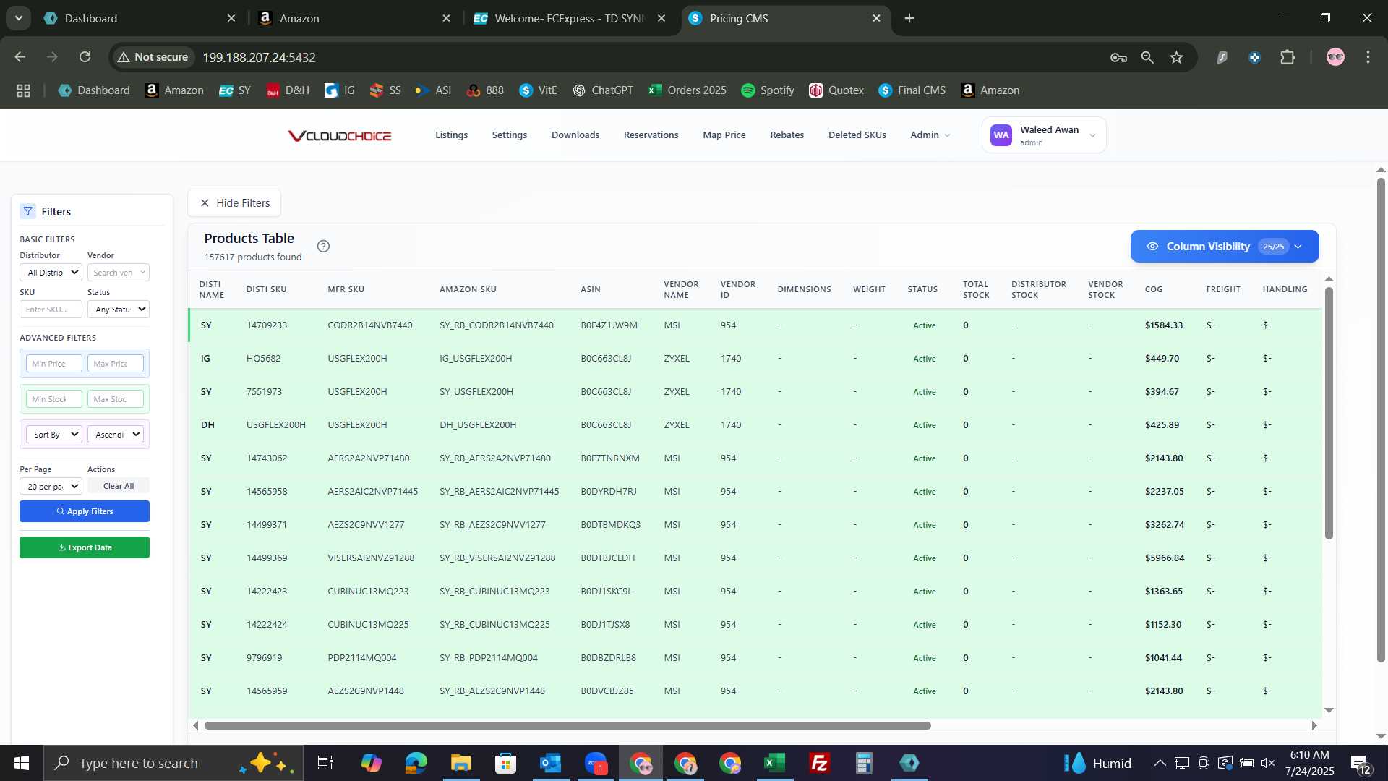Open the Rebates page
Viewport: 1388px width, 781px height.
click(x=787, y=135)
